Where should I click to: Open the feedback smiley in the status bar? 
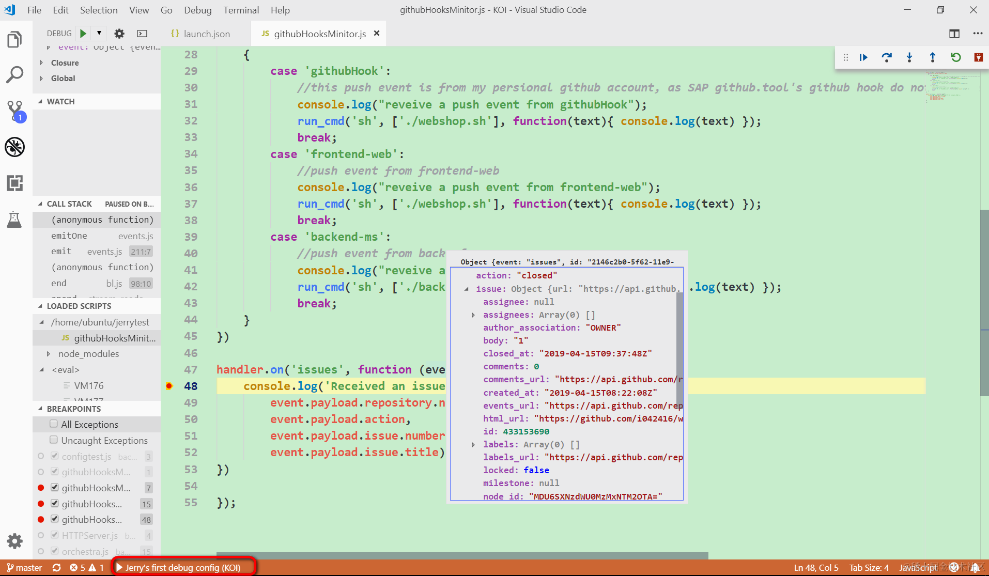954,567
